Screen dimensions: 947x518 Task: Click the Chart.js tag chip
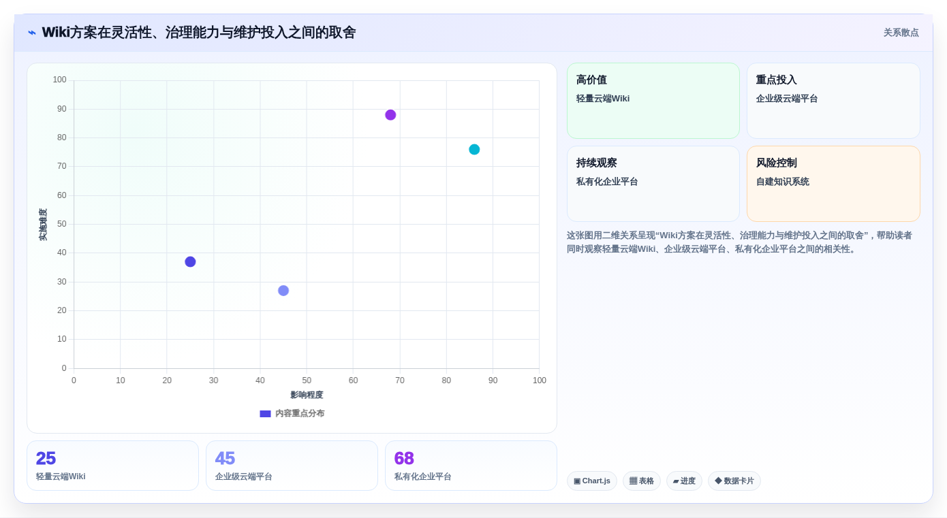(x=592, y=481)
